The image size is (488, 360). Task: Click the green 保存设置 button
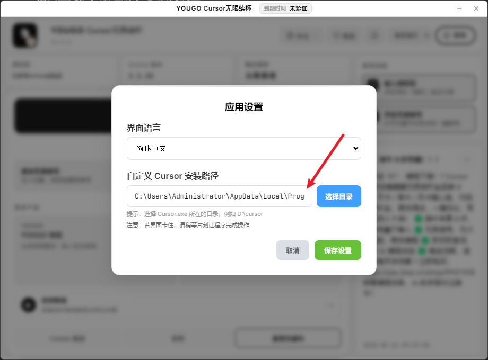pos(338,250)
